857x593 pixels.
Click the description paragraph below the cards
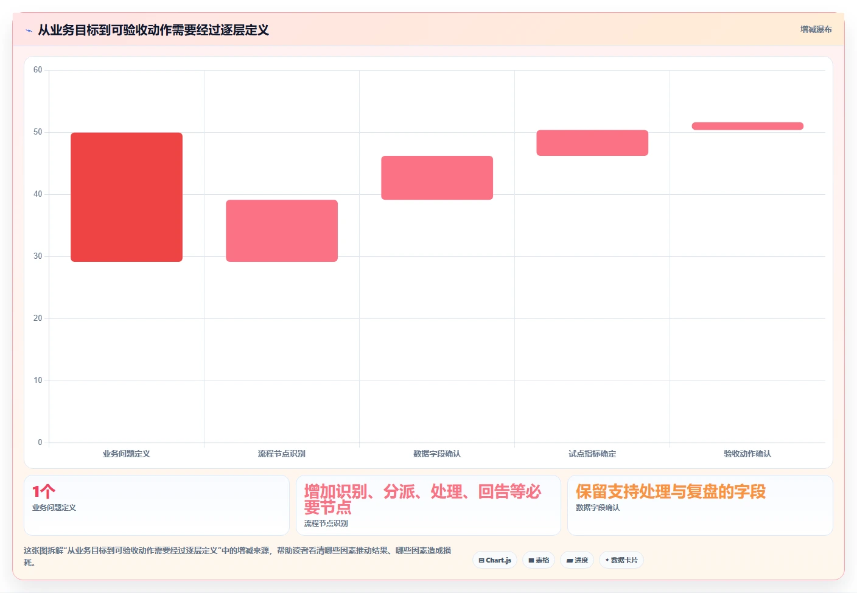pyautogui.click(x=237, y=556)
